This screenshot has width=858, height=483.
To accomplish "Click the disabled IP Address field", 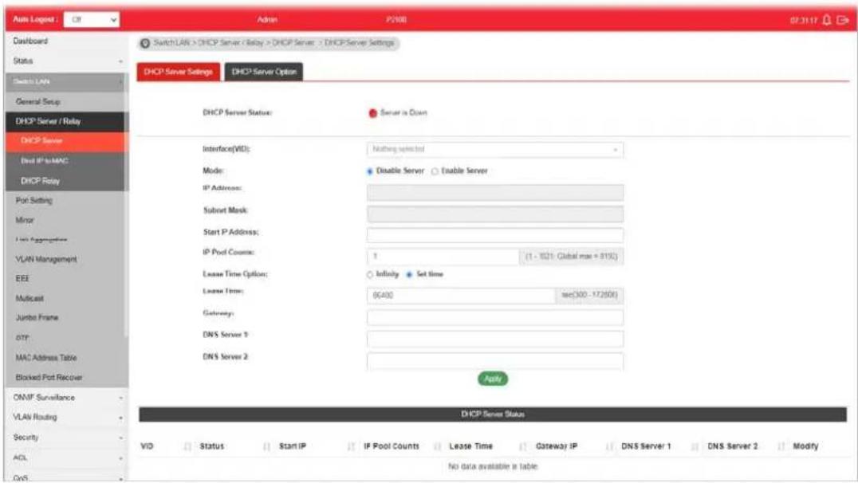I will click(494, 193).
